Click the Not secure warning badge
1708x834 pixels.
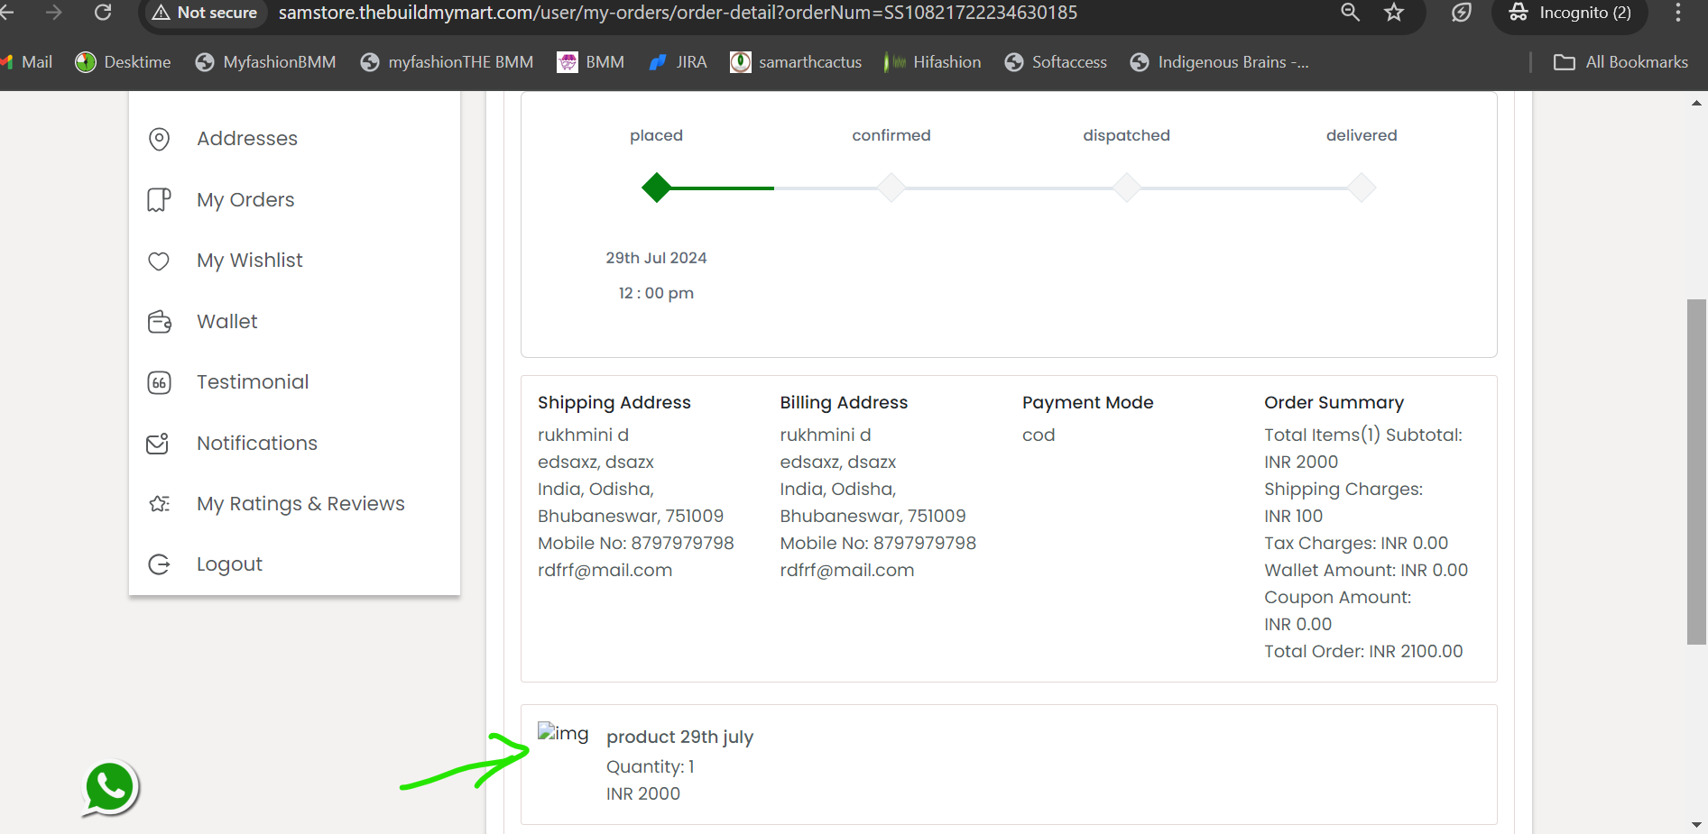206,13
